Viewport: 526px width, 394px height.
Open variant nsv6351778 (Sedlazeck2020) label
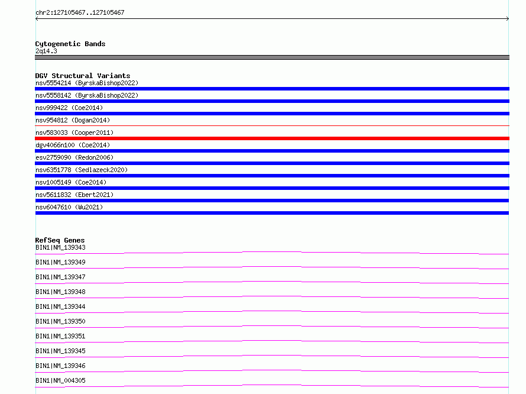(x=82, y=170)
